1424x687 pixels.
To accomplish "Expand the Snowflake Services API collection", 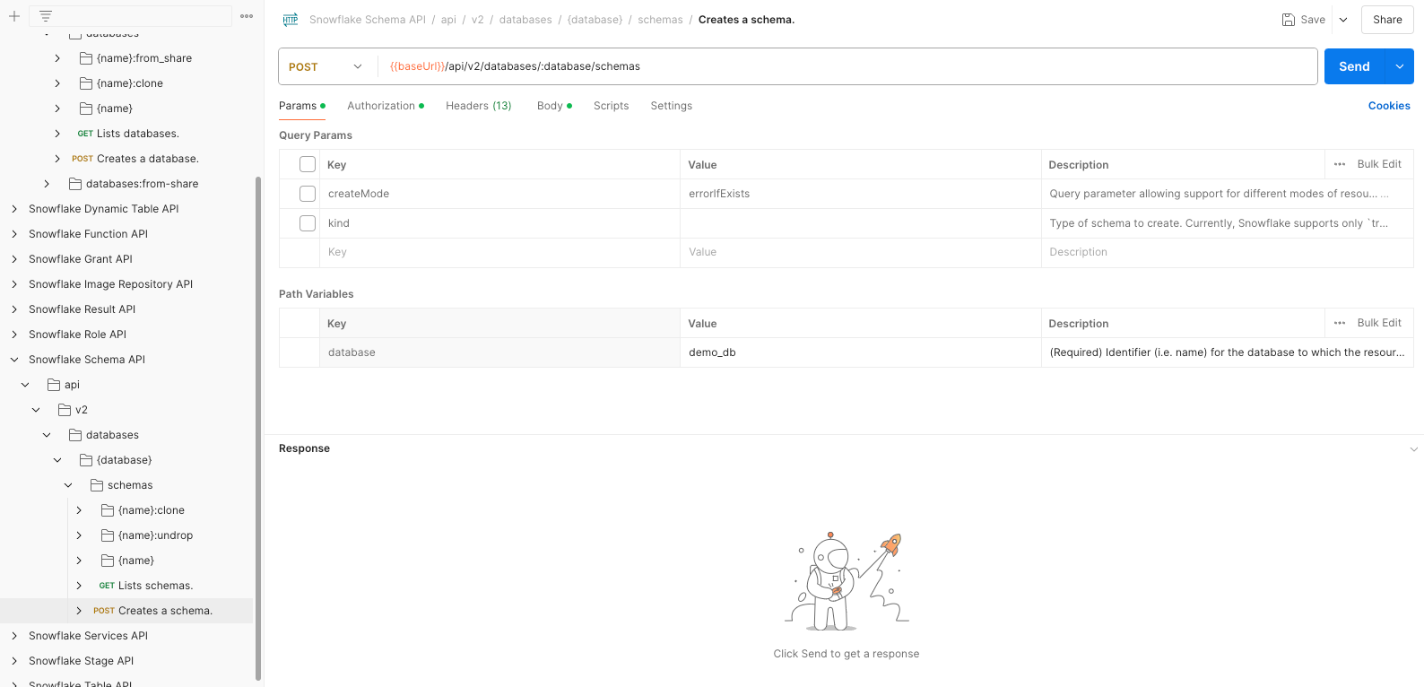I will coord(14,636).
